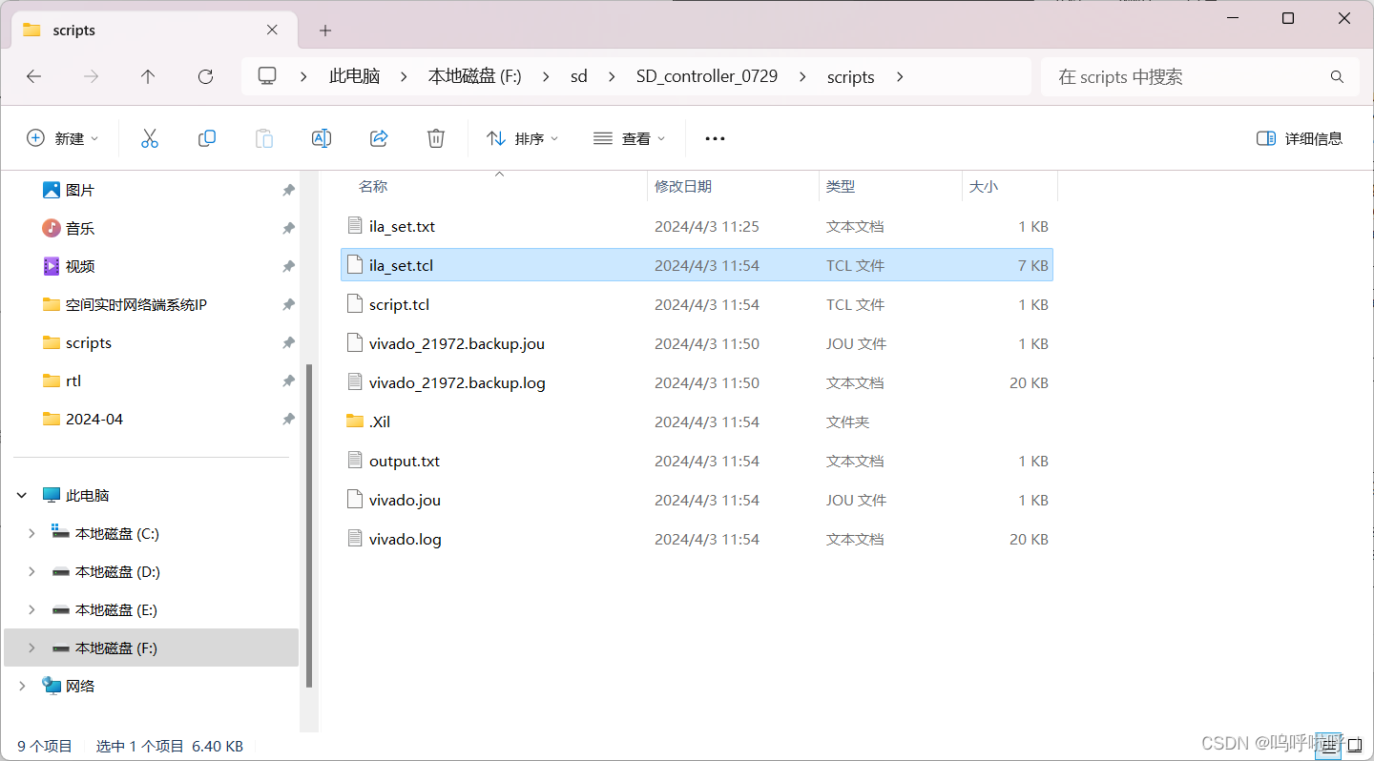The width and height of the screenshot is (1374, 761).
Task: Click sd in the address breadcrumb
Action: [579, 76]
